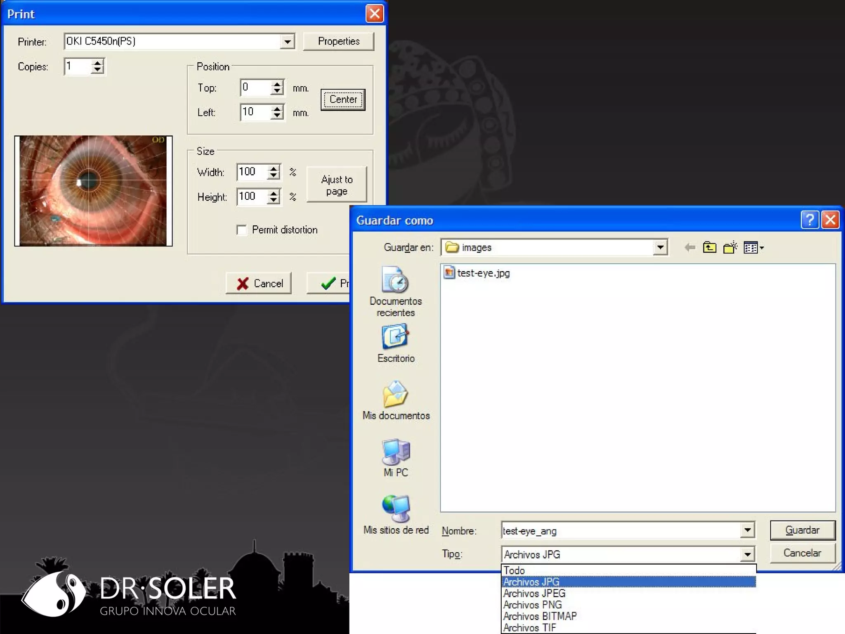
Task: Increase the Copies spinner value
Action: tap(97, 63)
